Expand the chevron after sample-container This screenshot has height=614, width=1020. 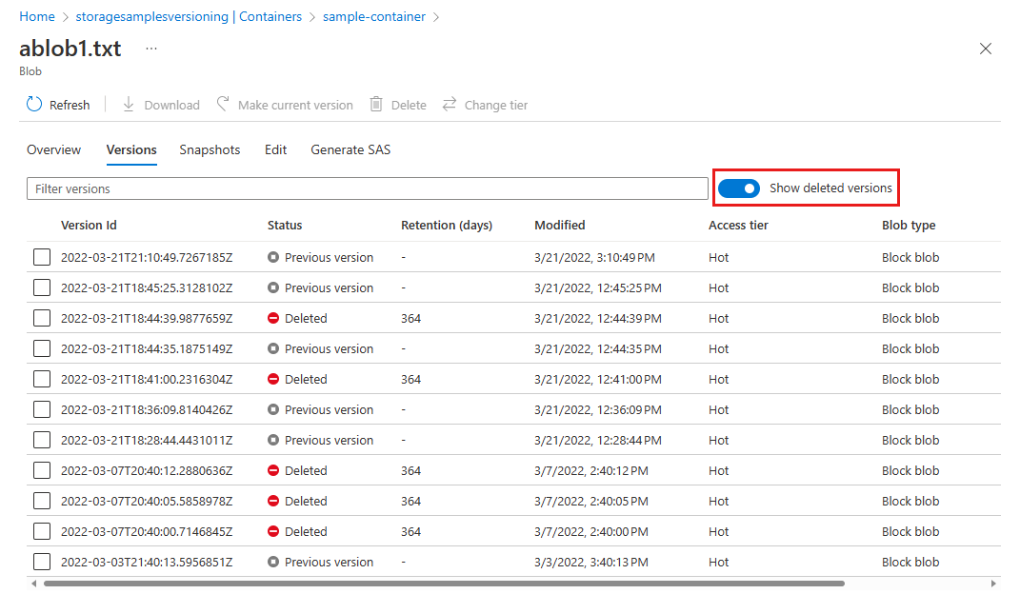pos(436,16)
